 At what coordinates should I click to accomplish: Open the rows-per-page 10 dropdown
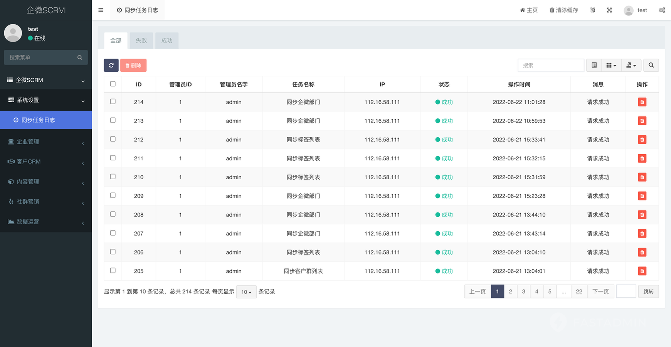(x=246, y=292)
